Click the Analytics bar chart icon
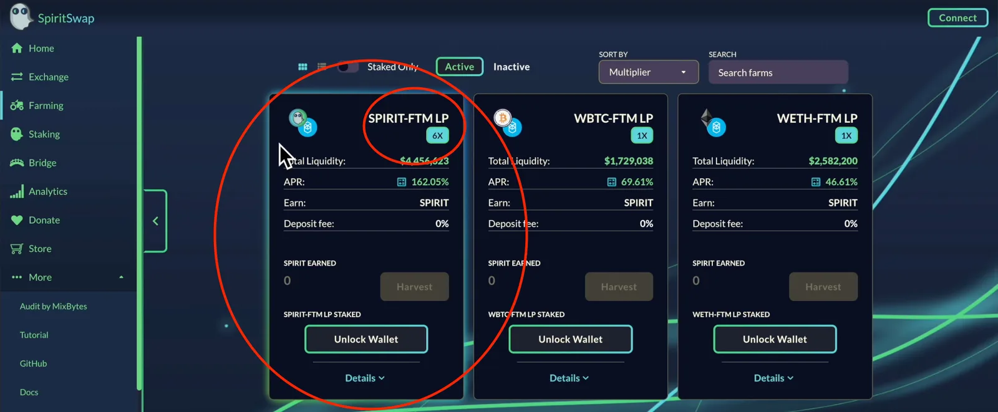 [x=17, y=191]
